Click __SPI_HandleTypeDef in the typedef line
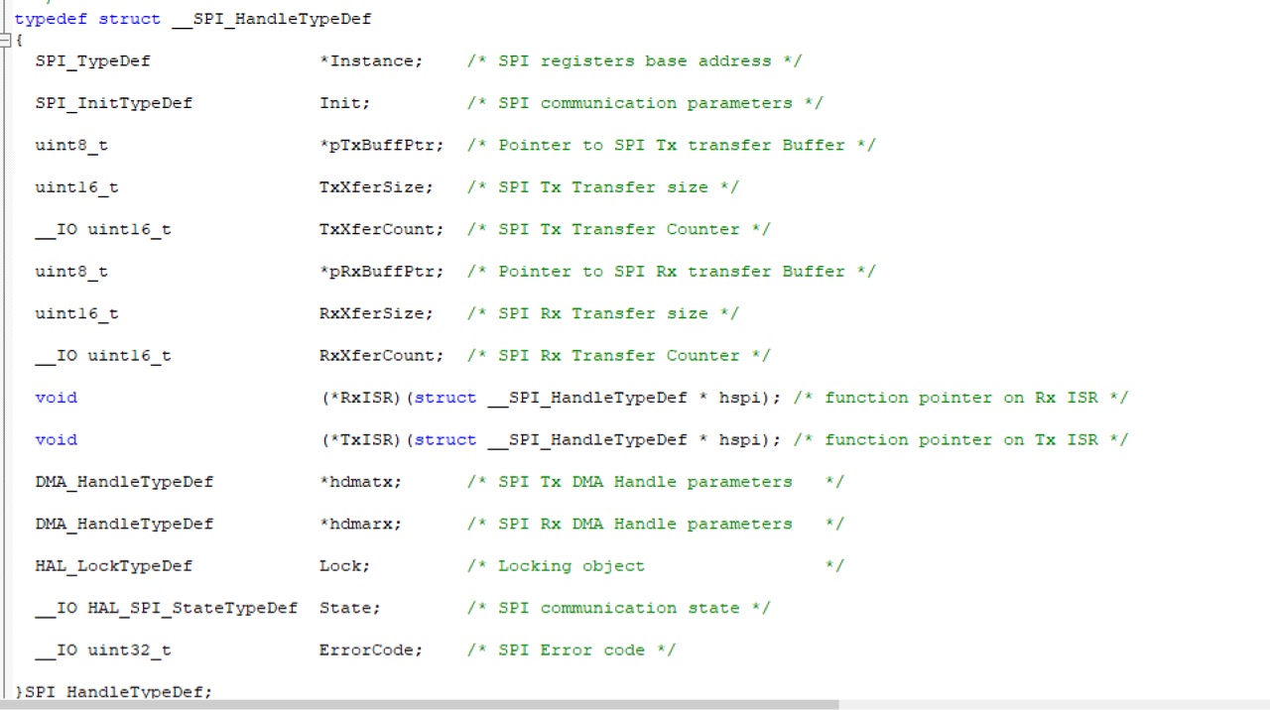This screenshot has width=1270, height=710. (x=272, y=19)
